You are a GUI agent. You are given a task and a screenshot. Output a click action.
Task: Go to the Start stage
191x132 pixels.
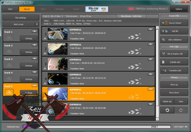(x=10, y=9)
